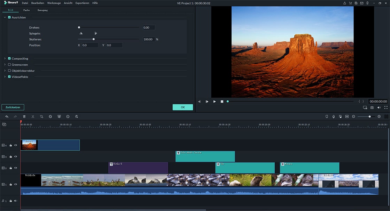The height and width of the screenshot is (211, 390).
Task: Split clip using the scissors icon
Action: click(x=33, y=116)
